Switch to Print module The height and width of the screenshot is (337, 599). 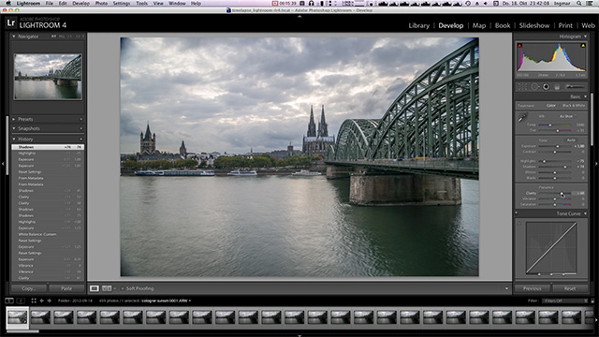click(x=565, y=25)
